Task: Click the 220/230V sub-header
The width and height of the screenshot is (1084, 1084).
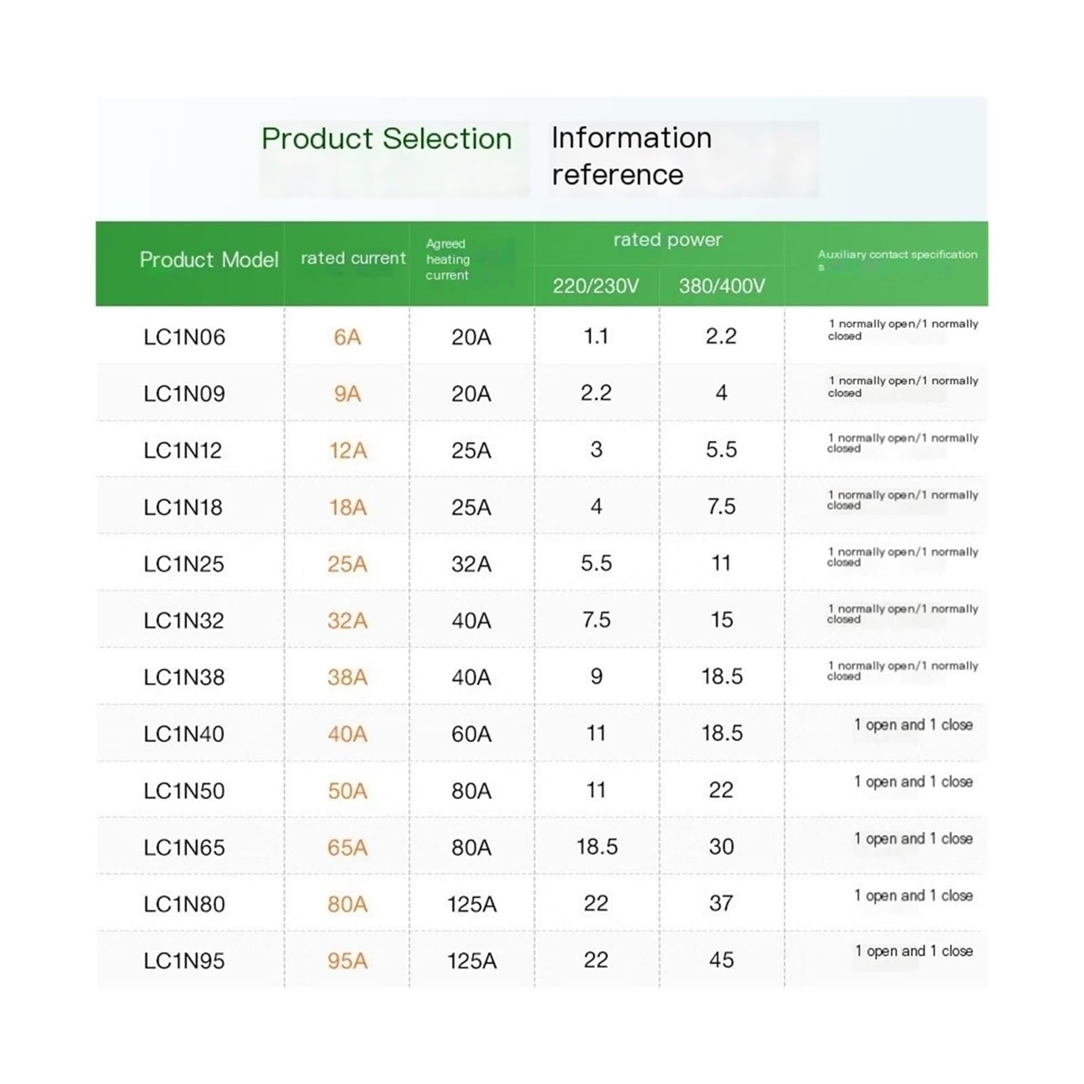Action: point(596,286)
